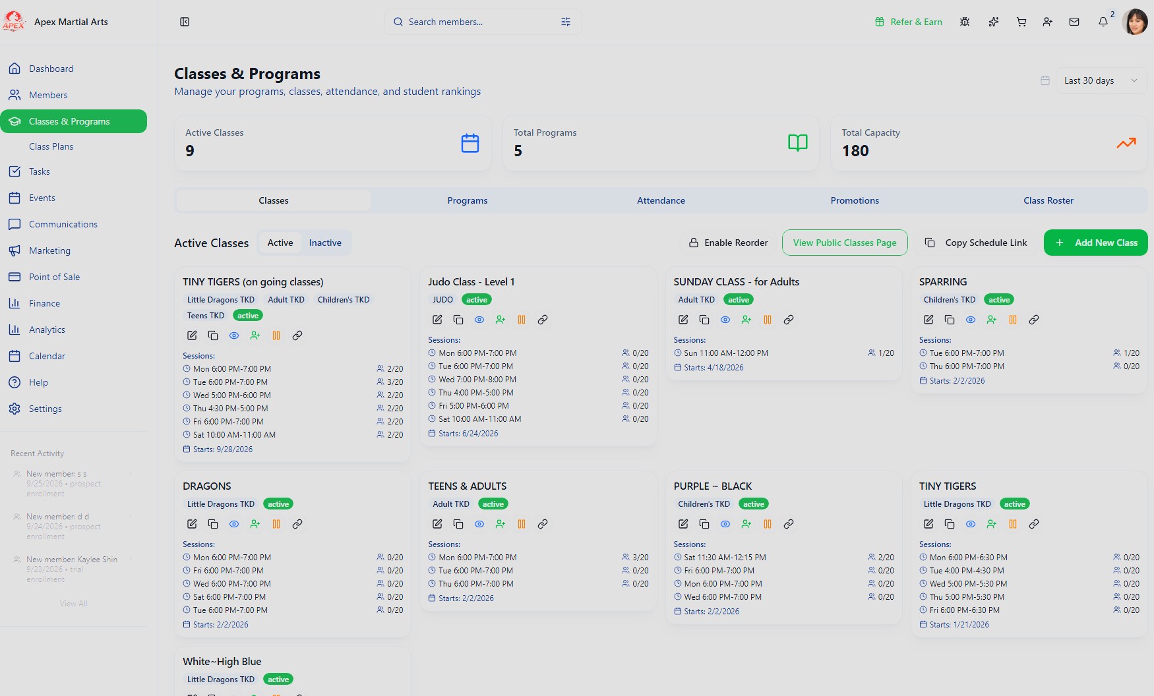Pause the TINY TIGERS (on going classes) card
Screen dimensions: 1154x696
pos(276,335)
